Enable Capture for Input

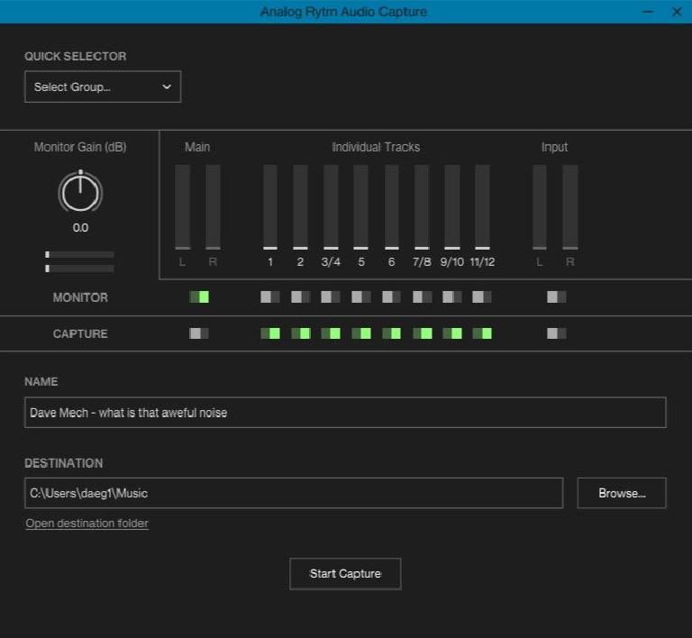(x=557, y=333)
